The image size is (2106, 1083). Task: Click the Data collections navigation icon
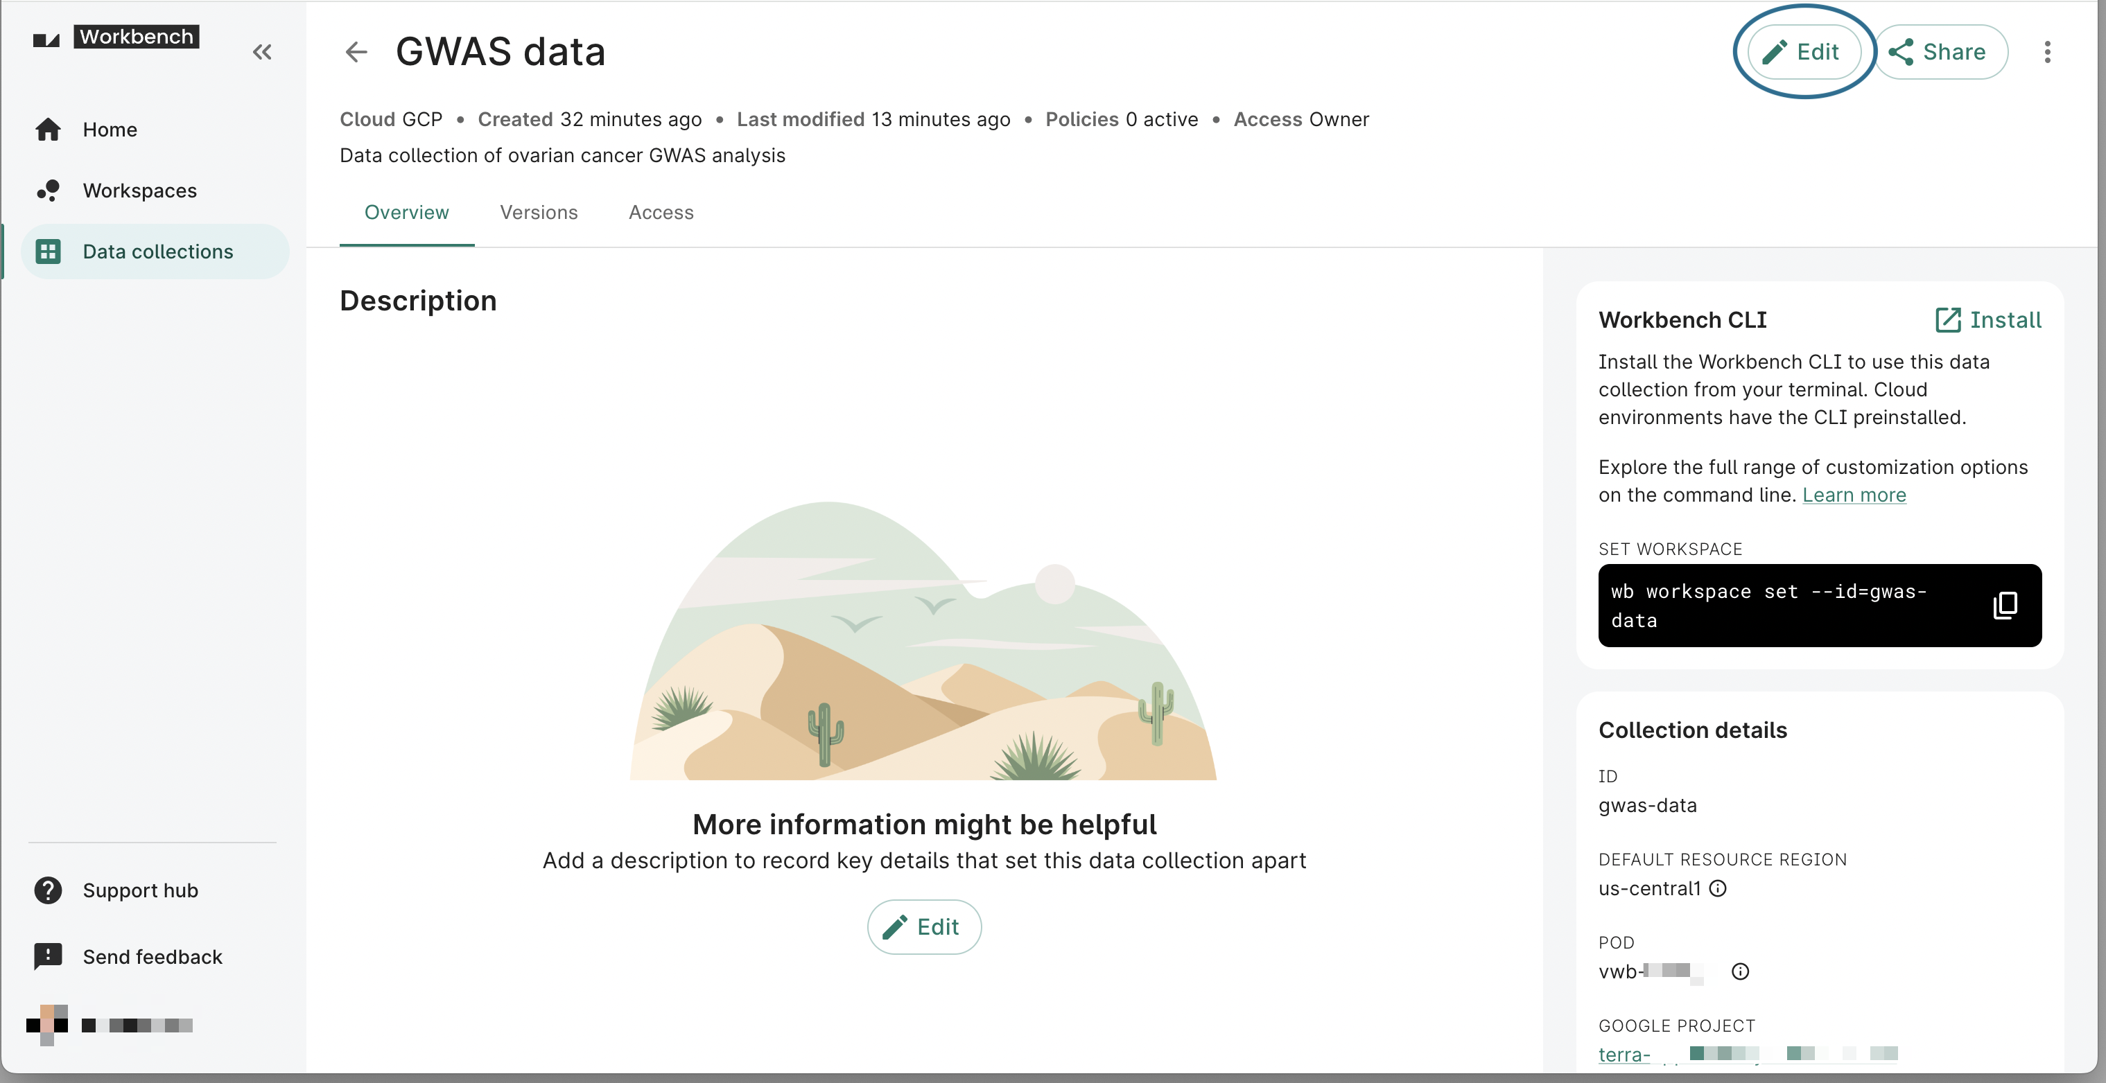pyautogui.click(x=49, y=252)
